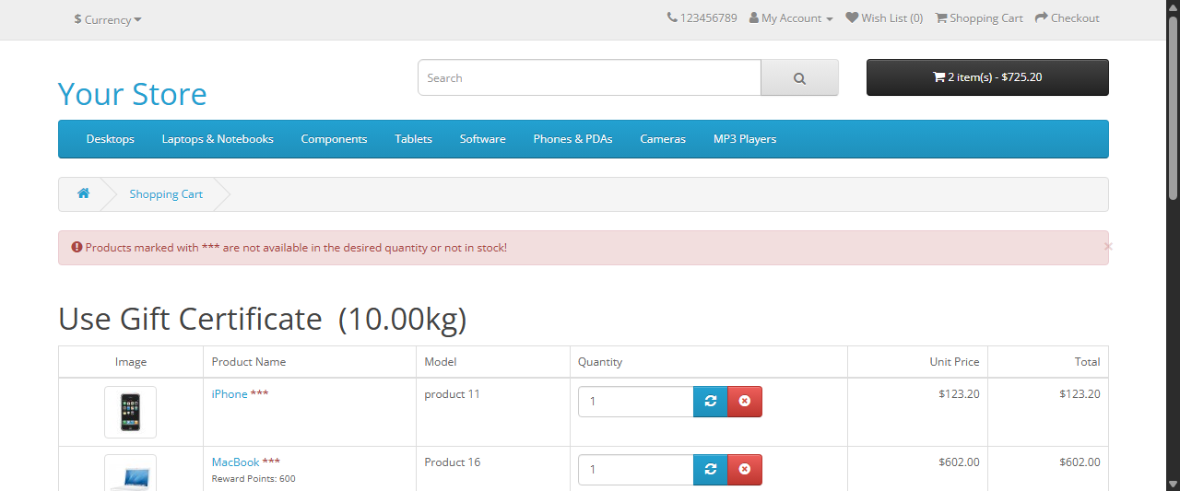Open the Laptops & Notebooks menu
1180x491 pixels.
tap(218, 139)
